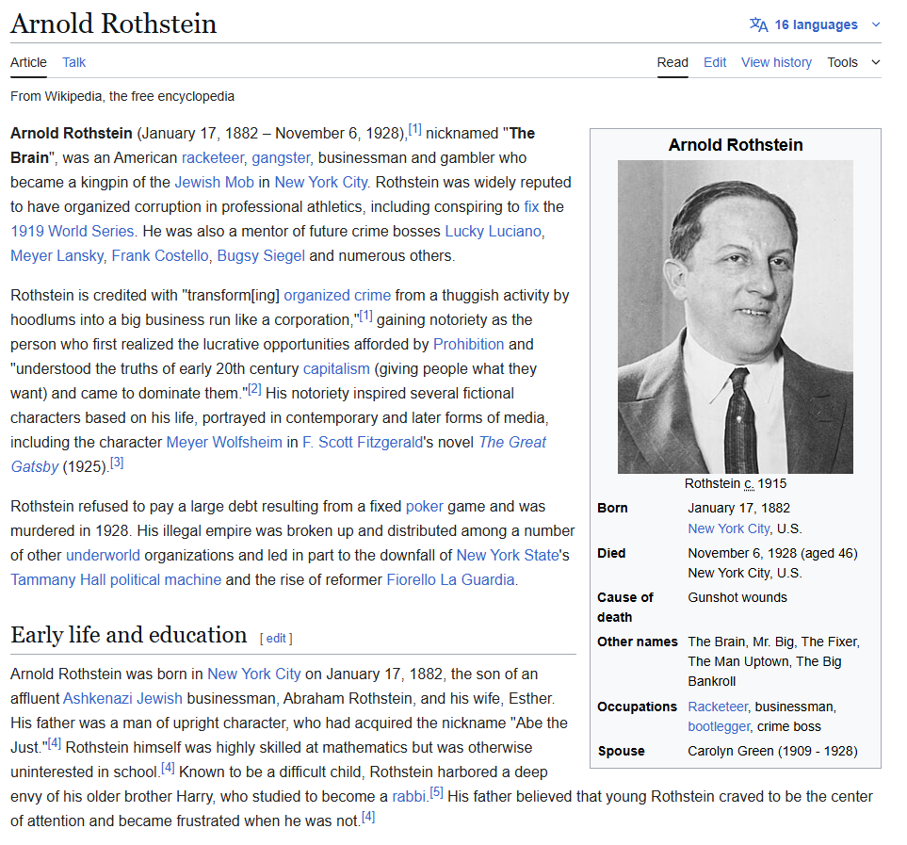Image resolution: width=907 pixels, height=845 pixels.
Task: Click the Arnold Rothstein infobox portrait photo
Action: [736, 317]
